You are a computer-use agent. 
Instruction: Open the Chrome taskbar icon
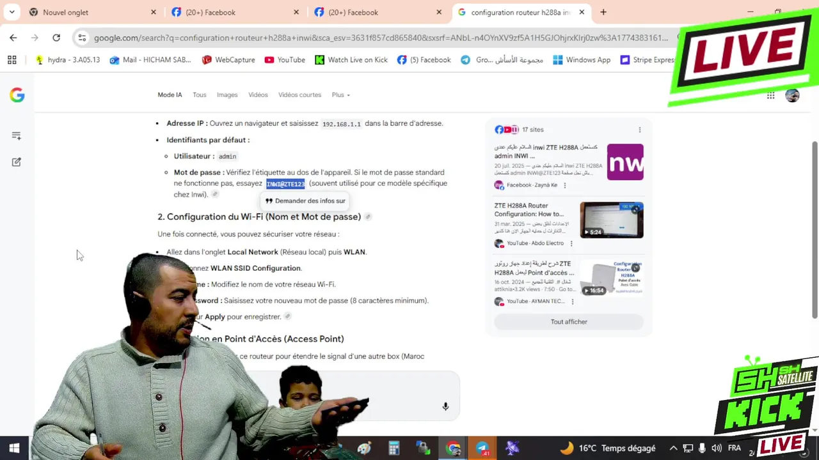point(453,448)
